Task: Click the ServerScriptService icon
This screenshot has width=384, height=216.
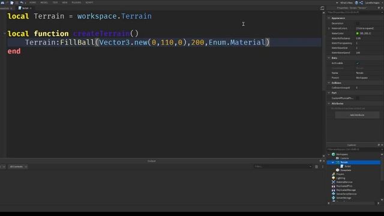Action: click(x=334, y=194)
